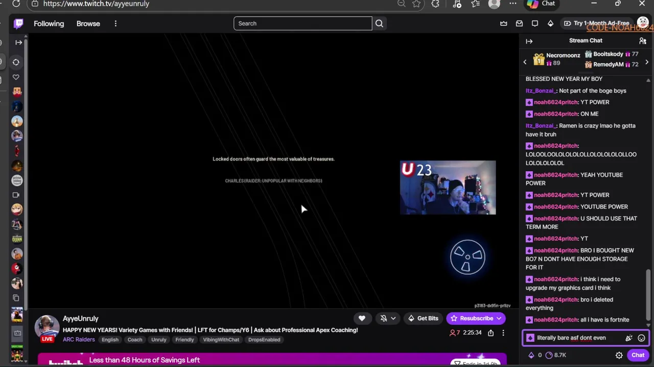This screenshot has height=367, width=654.
Task: Select the Friendly tag
Action: tap(184, 340)
